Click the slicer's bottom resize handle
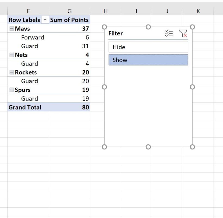 (x=148, y=147)
